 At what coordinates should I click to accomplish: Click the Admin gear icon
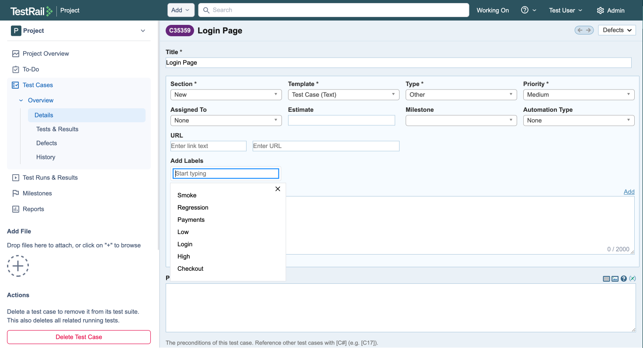tap(601, 10)
